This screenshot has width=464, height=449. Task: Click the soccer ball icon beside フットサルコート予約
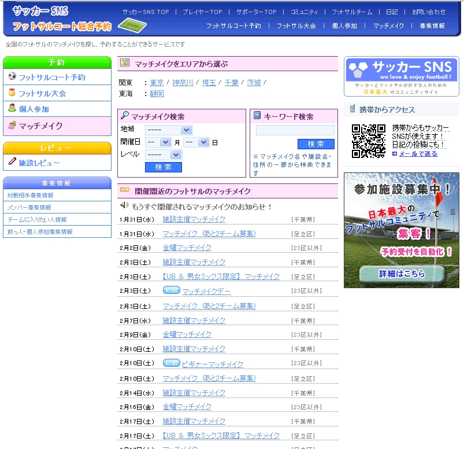click(x=12, y=76)
